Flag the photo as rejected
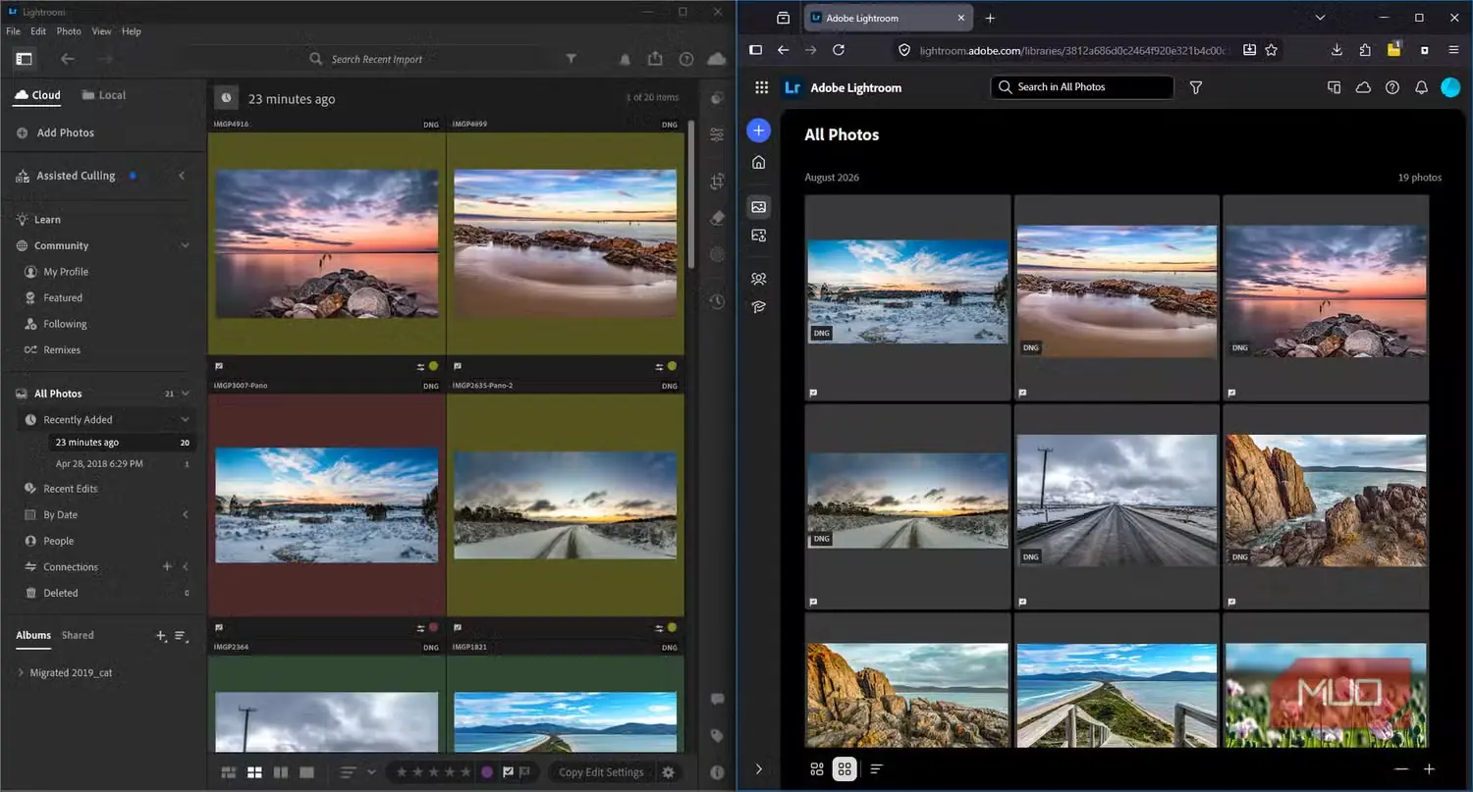 pyautogui.click(x=525, y=772)
